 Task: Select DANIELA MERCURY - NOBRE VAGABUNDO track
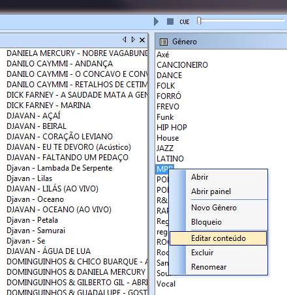tap(77, 53)
